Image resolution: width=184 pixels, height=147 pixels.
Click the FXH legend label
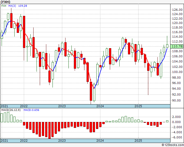[x=4, y=6]
